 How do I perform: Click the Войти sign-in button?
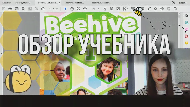[183, 3]
